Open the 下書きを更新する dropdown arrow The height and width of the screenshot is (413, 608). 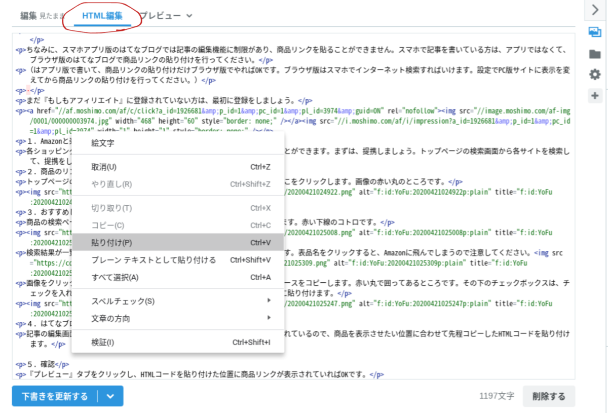point(110,396)
